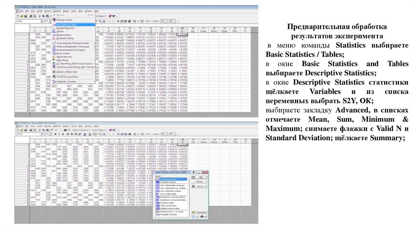Choose Power Analysis in Statistics menu
411x230 pixels.
[x=74, y=53]
